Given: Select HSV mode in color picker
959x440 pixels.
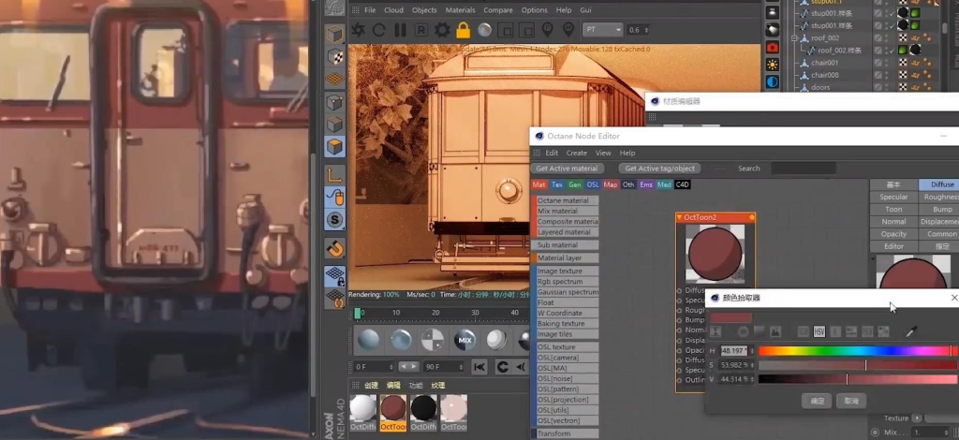Looking at the screenshot, I should (819, 331).
